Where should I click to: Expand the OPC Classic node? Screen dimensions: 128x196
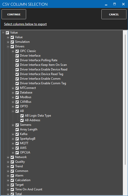click(13, 51)
